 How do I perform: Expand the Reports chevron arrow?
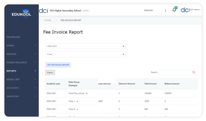[x=35, y=71]
